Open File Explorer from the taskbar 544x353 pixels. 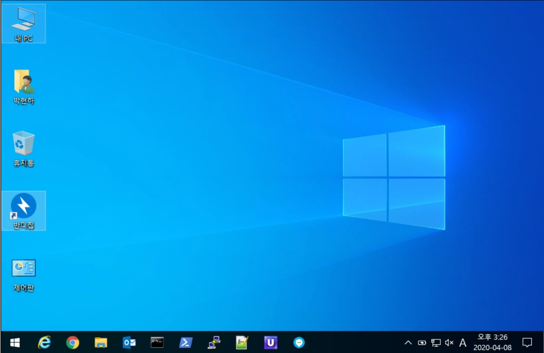[101, 343]
